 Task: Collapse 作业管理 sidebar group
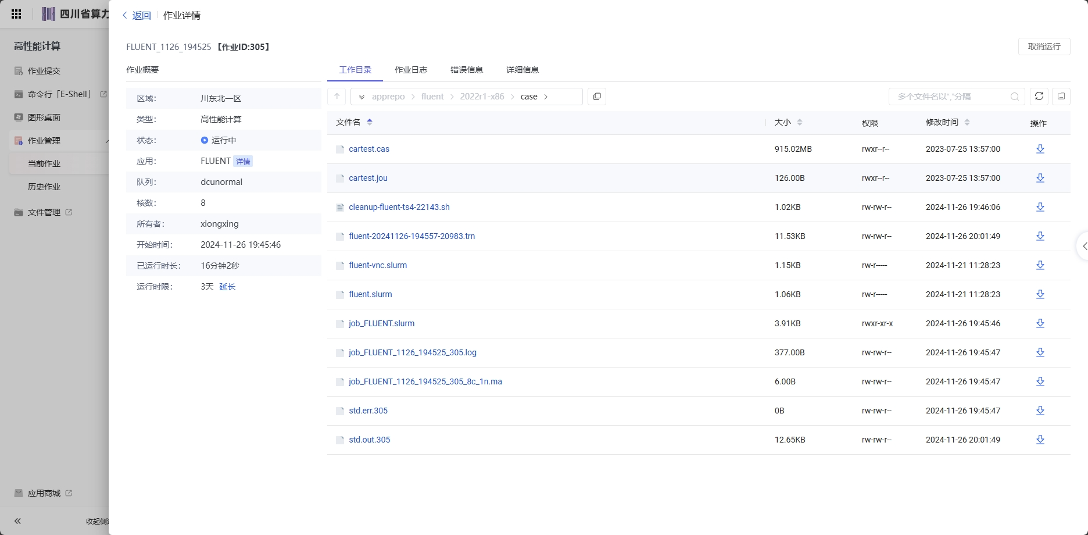(x=107, y=141)
